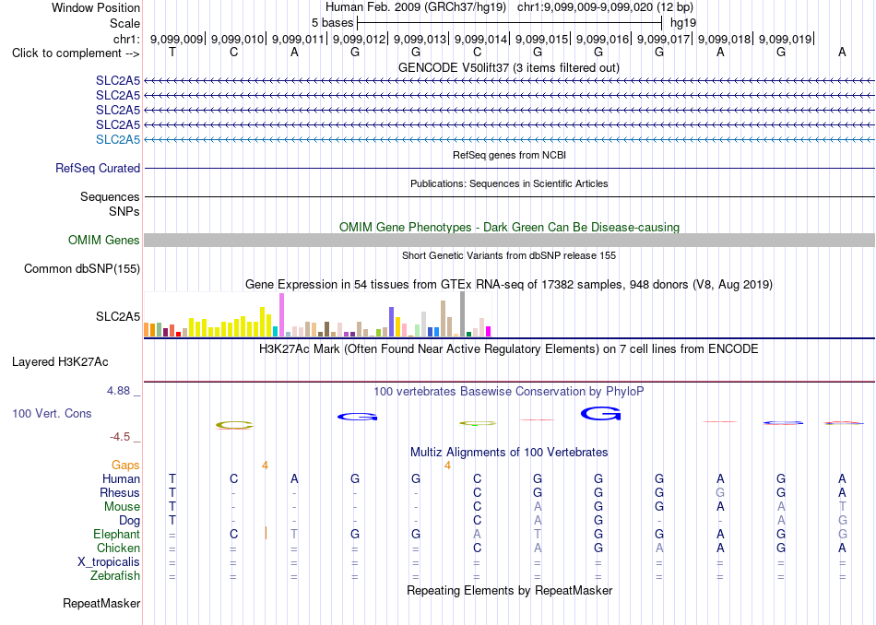The image size is (876, 625).
Task: Click the PhyloP scale value -4.5
Action: point(120,436)
